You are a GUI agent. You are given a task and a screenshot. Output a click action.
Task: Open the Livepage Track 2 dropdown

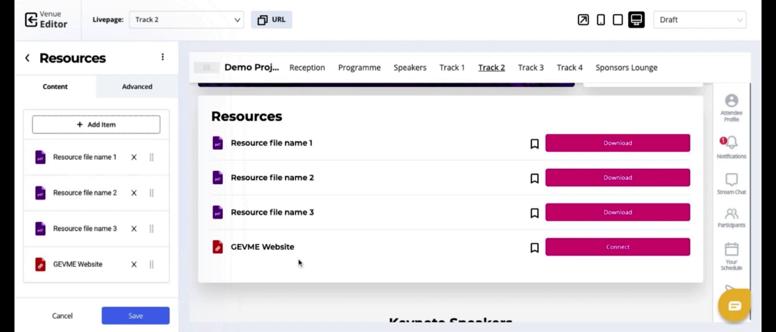coord(186,19)
